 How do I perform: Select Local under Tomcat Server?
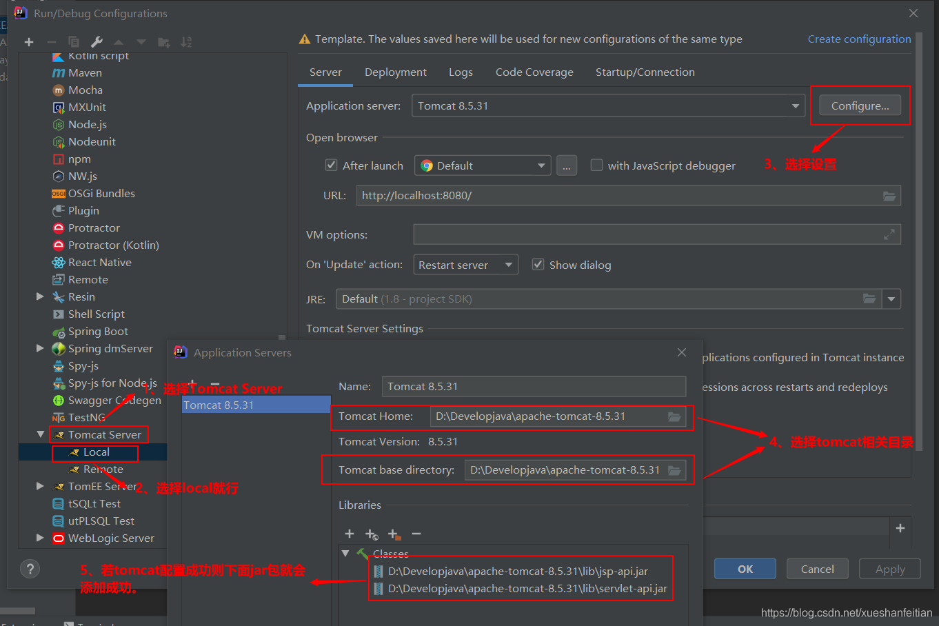pos(97,452)
